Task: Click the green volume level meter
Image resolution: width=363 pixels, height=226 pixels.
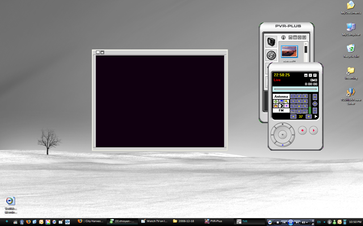Action: click(310, 104)
